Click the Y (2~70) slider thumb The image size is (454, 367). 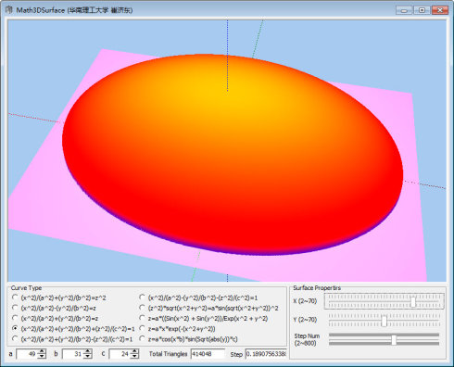pyautogui.click(x=384, y=321)
